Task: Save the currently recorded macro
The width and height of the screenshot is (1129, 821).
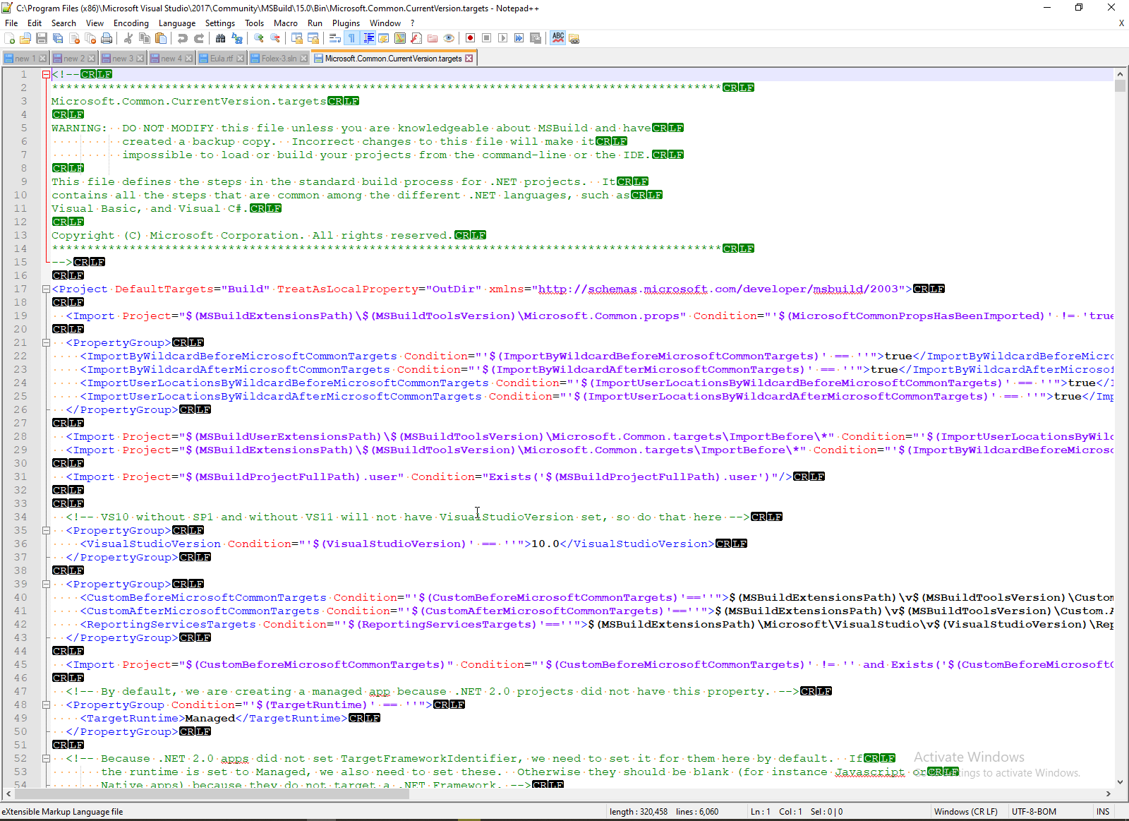Action: click(x=536, y=38)
